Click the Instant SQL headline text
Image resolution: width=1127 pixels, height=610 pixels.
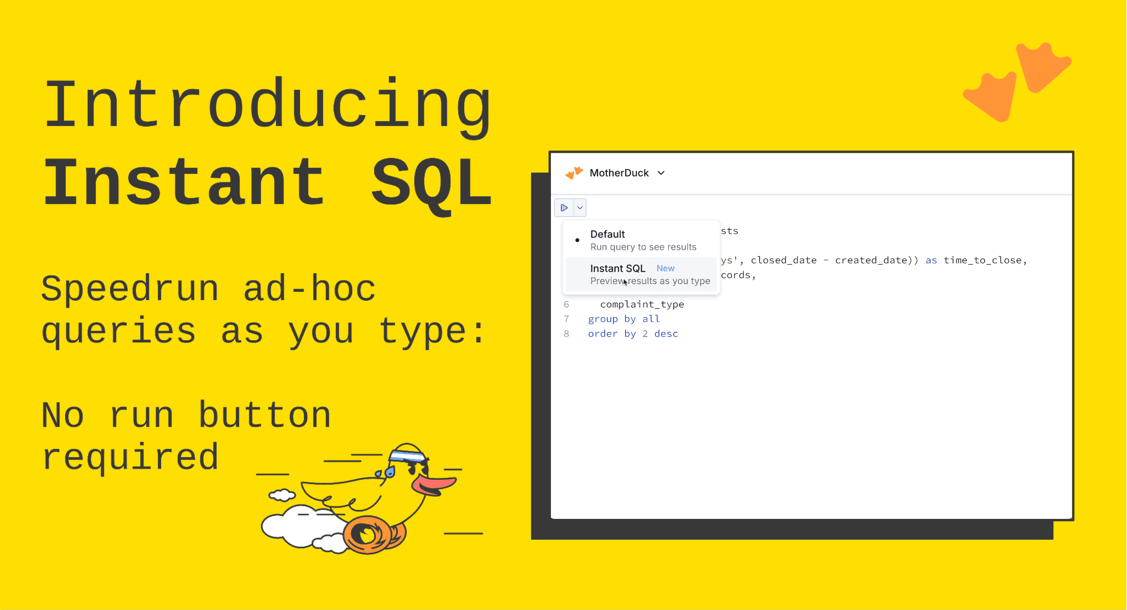[x=267, y=184]
